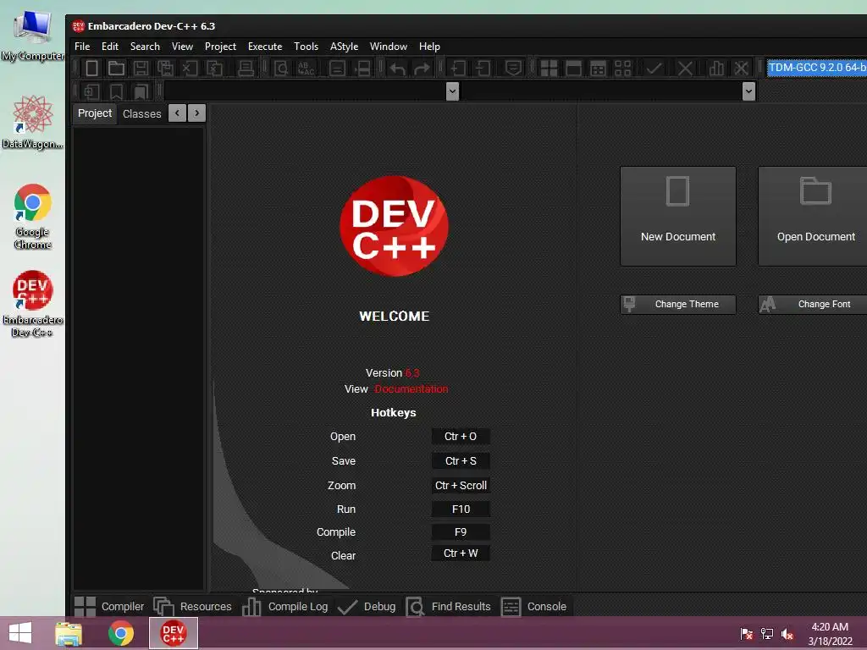Switch to the Project tab
Screen dimensions: 867x650
95,113
